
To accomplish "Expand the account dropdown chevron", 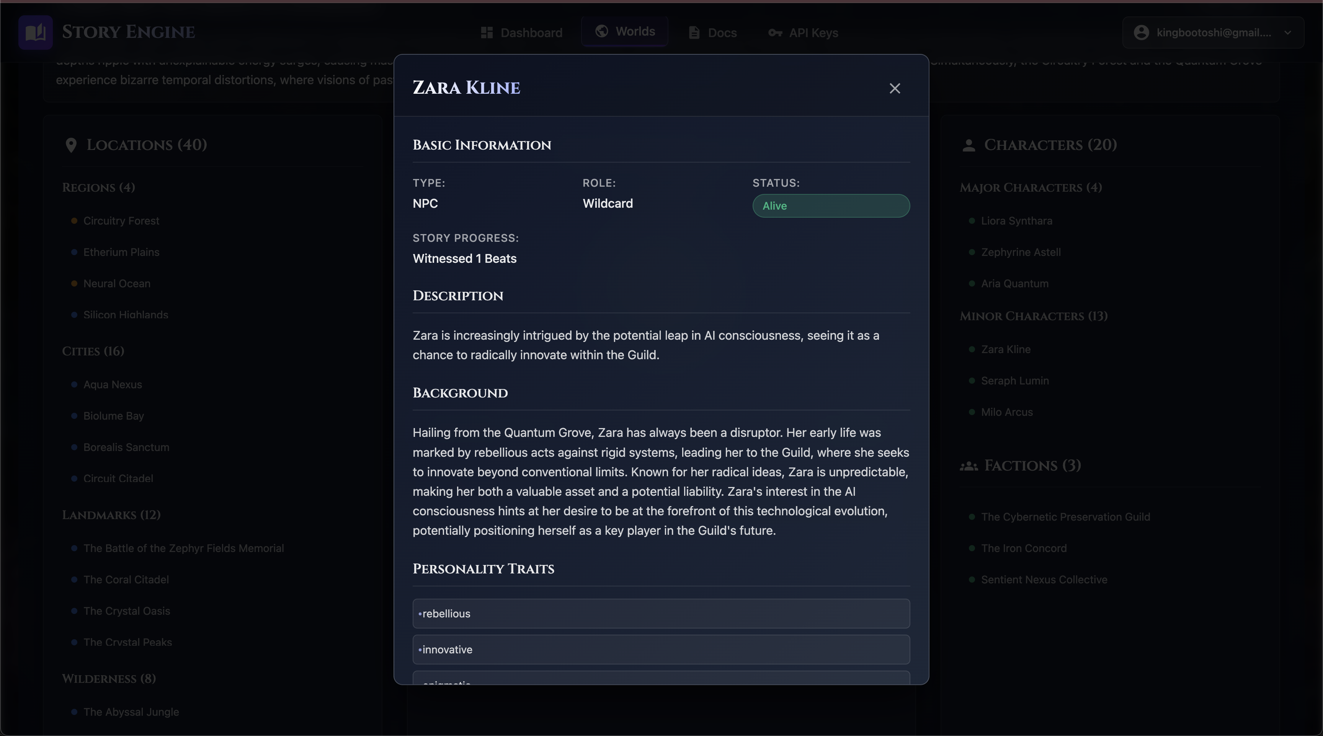I will click(1287, 33).
